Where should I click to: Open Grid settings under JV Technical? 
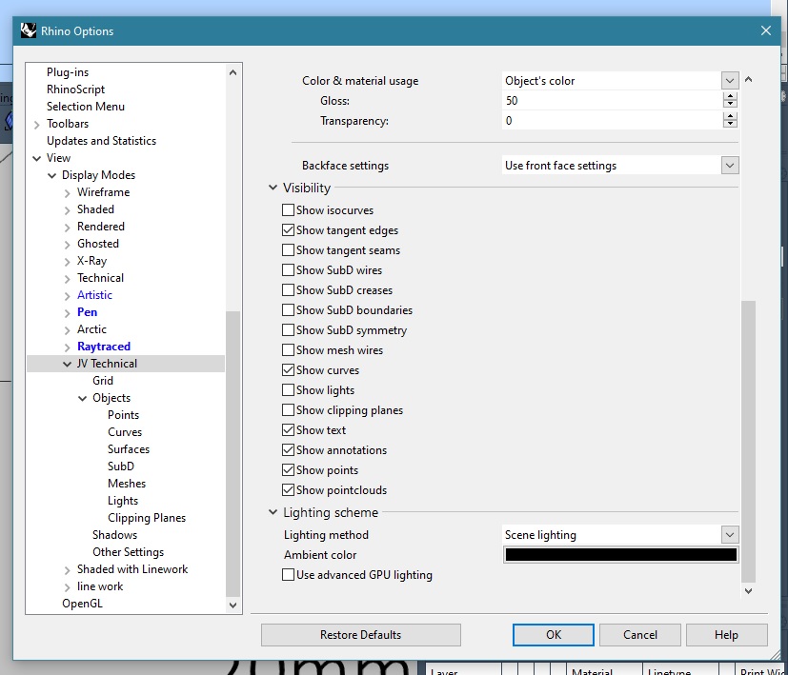(103, 381)
